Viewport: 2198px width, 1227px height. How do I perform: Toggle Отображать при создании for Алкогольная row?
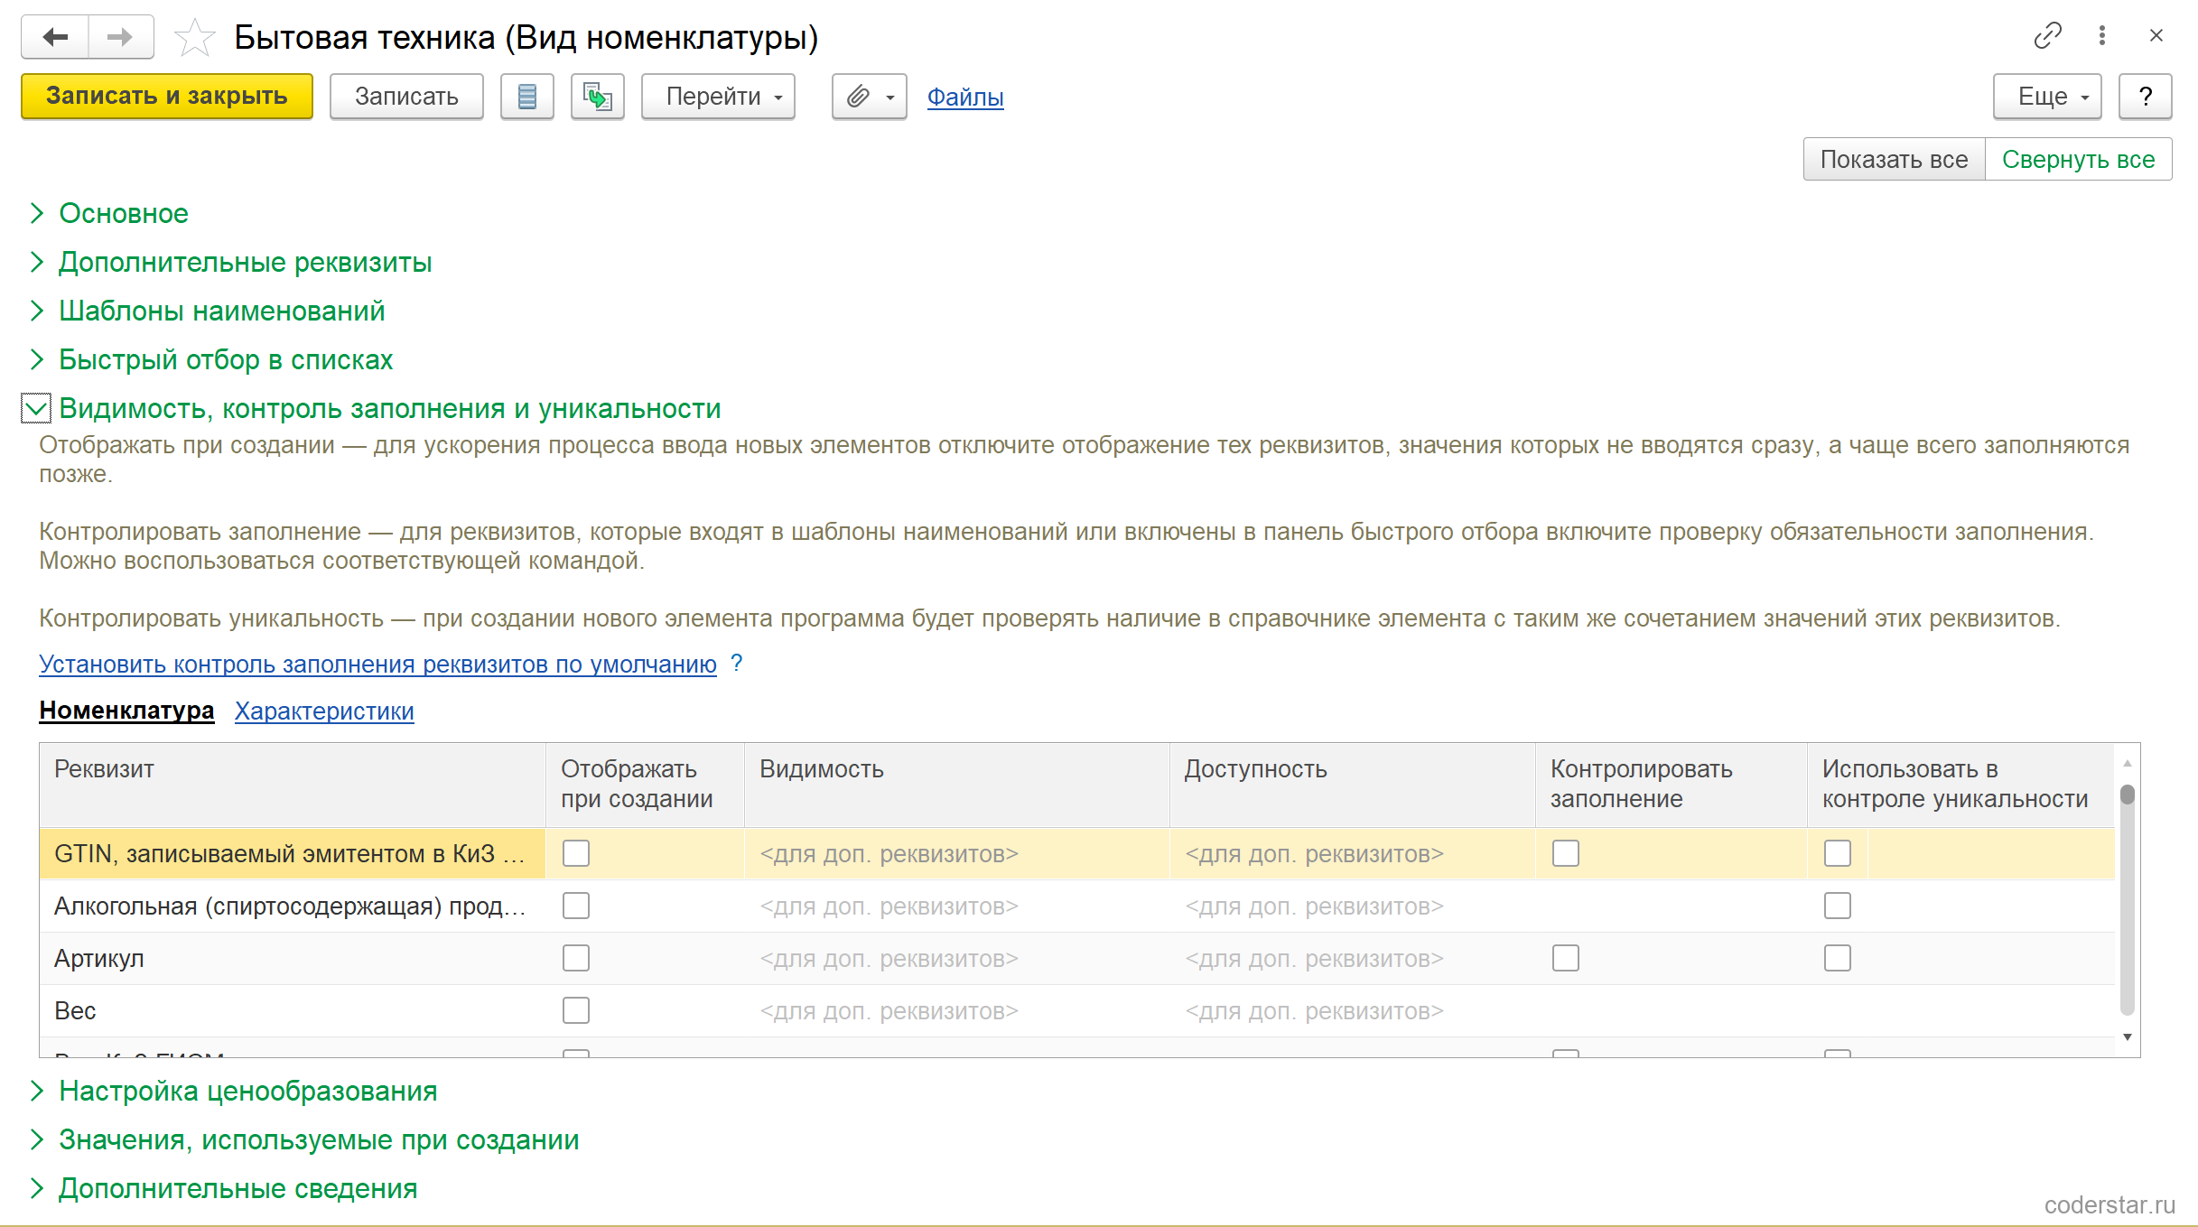pos(576,906)
